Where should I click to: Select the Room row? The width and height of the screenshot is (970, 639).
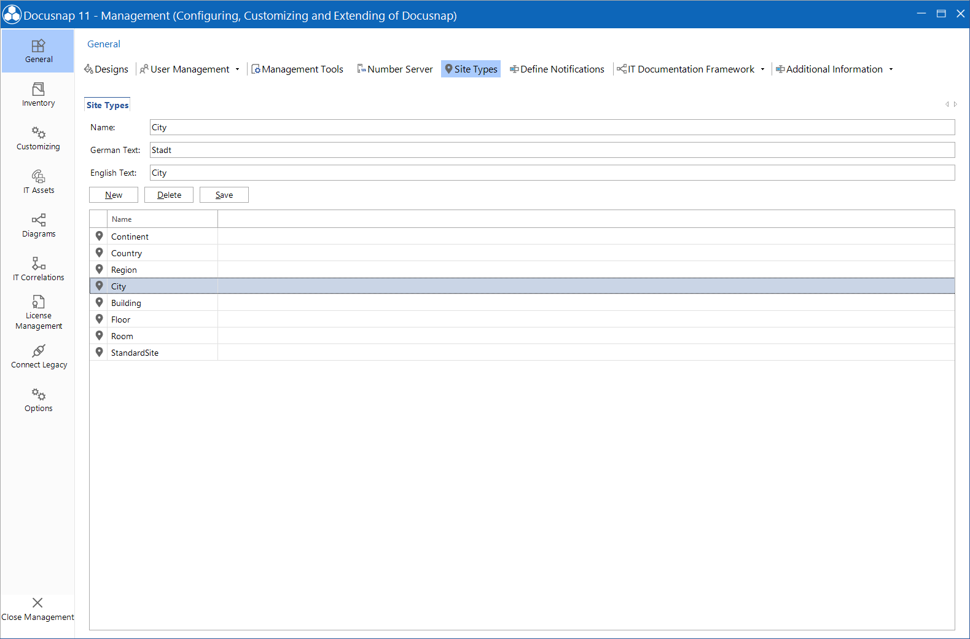click(x=522, y=336)
